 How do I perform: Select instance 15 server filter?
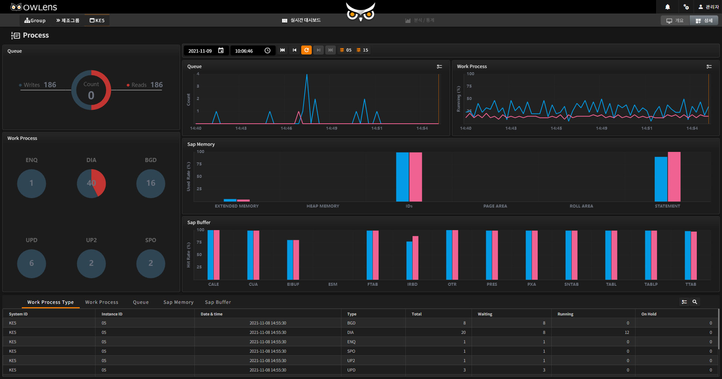[362, 50]
